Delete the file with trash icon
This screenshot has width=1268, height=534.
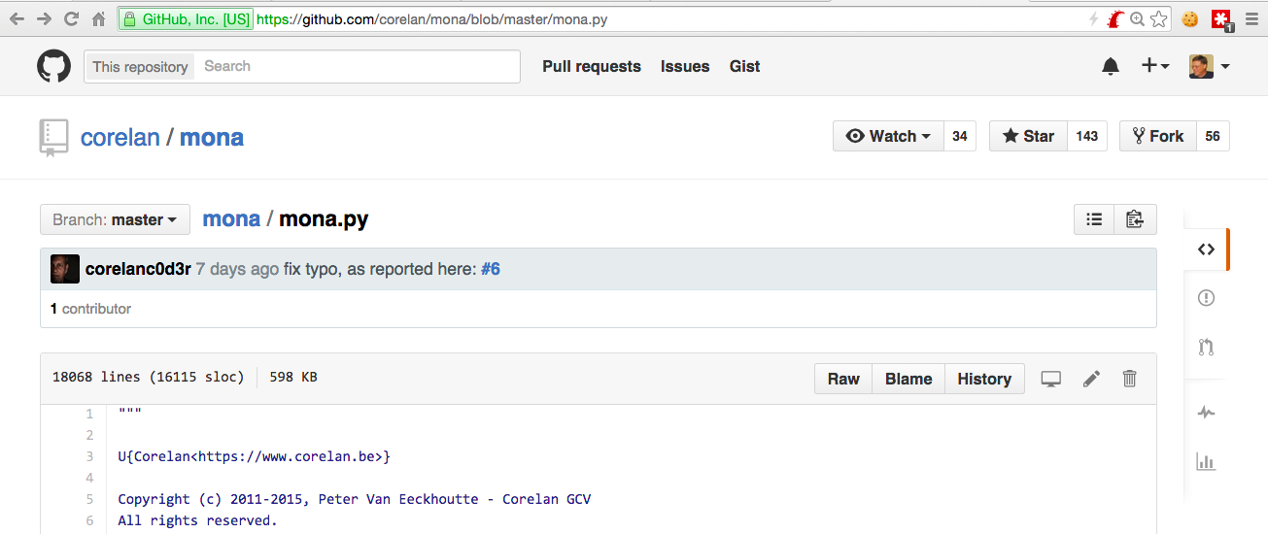tap(1129, 379)
